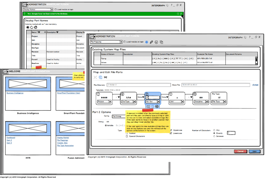Open the Dashboard link in MTR panel
The image size is (266, 180).
coord(11,138)
